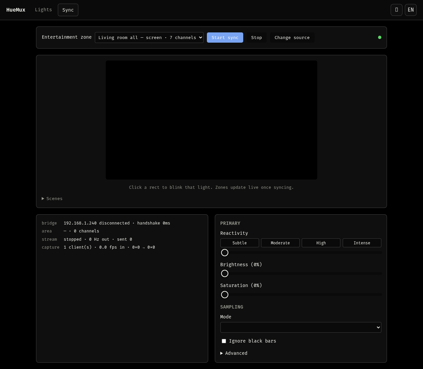Expand the Advanced settings section

pyautogui.click(x=234, y=353)
